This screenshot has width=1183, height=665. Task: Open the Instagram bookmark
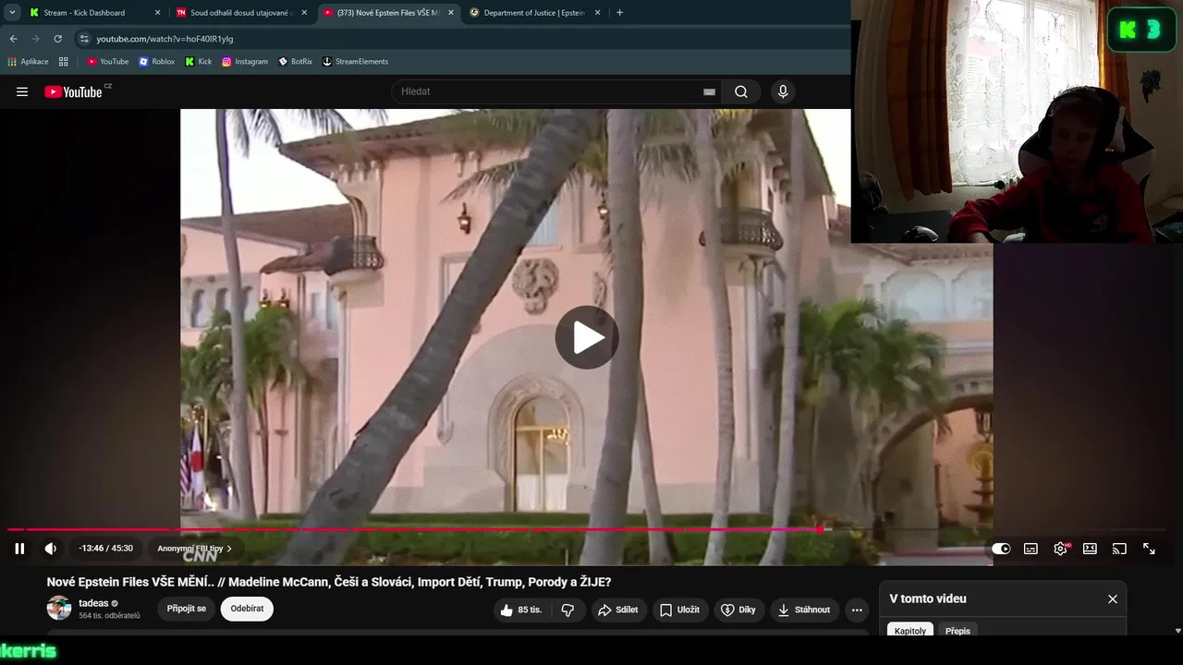[x=245, y=62]
